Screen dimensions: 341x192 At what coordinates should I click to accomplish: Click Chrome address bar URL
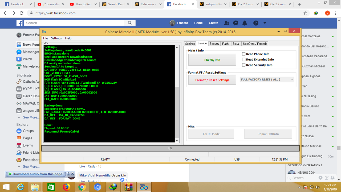click(55, 13)
